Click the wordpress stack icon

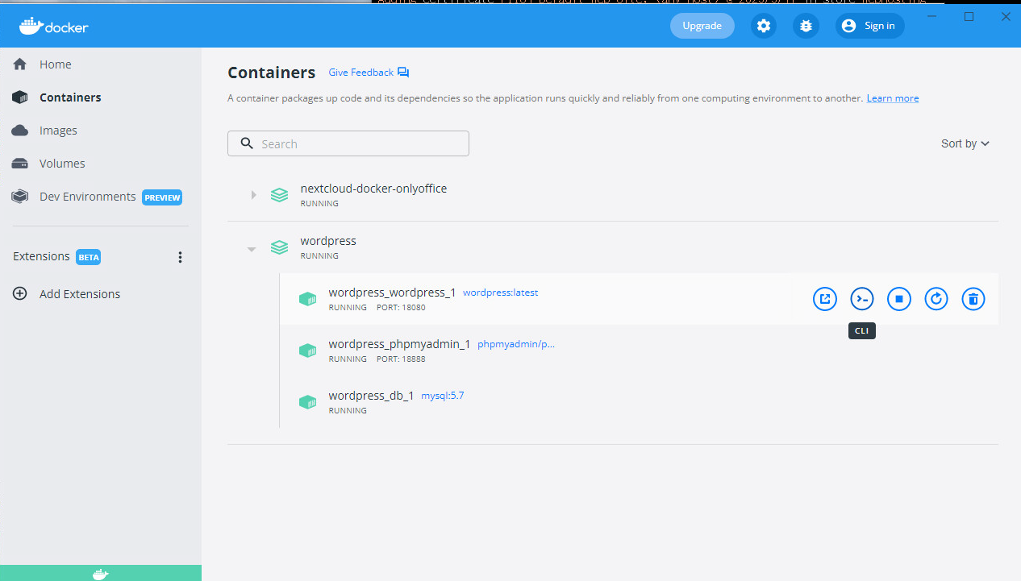(279, 247)
